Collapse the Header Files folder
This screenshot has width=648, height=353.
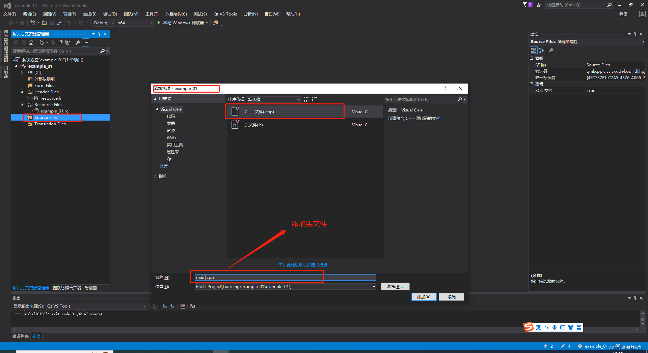(22, 92)
